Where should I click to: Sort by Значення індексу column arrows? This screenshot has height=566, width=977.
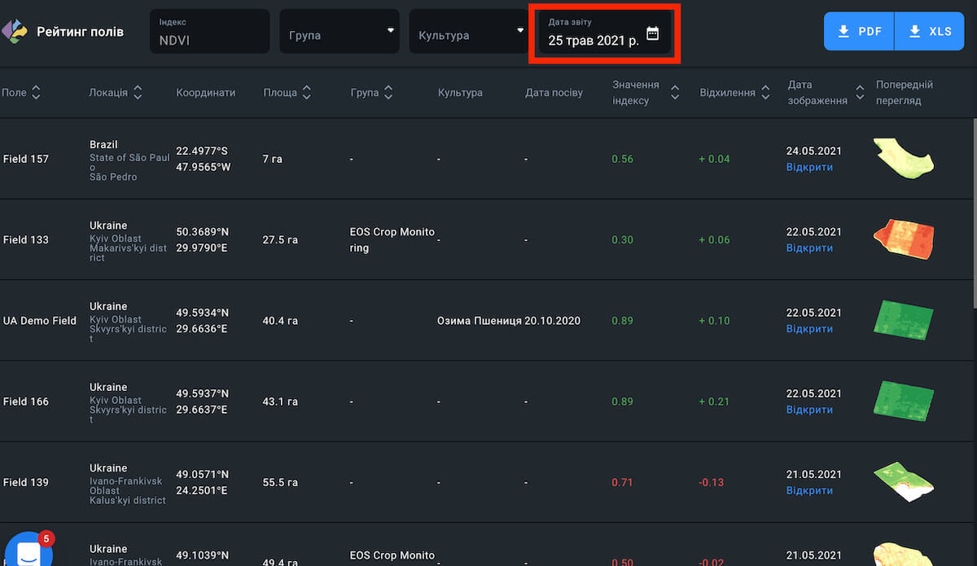[675, 93]
